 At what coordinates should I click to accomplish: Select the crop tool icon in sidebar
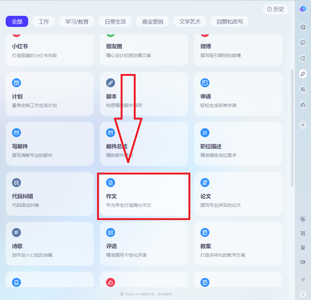click(303, 233)
